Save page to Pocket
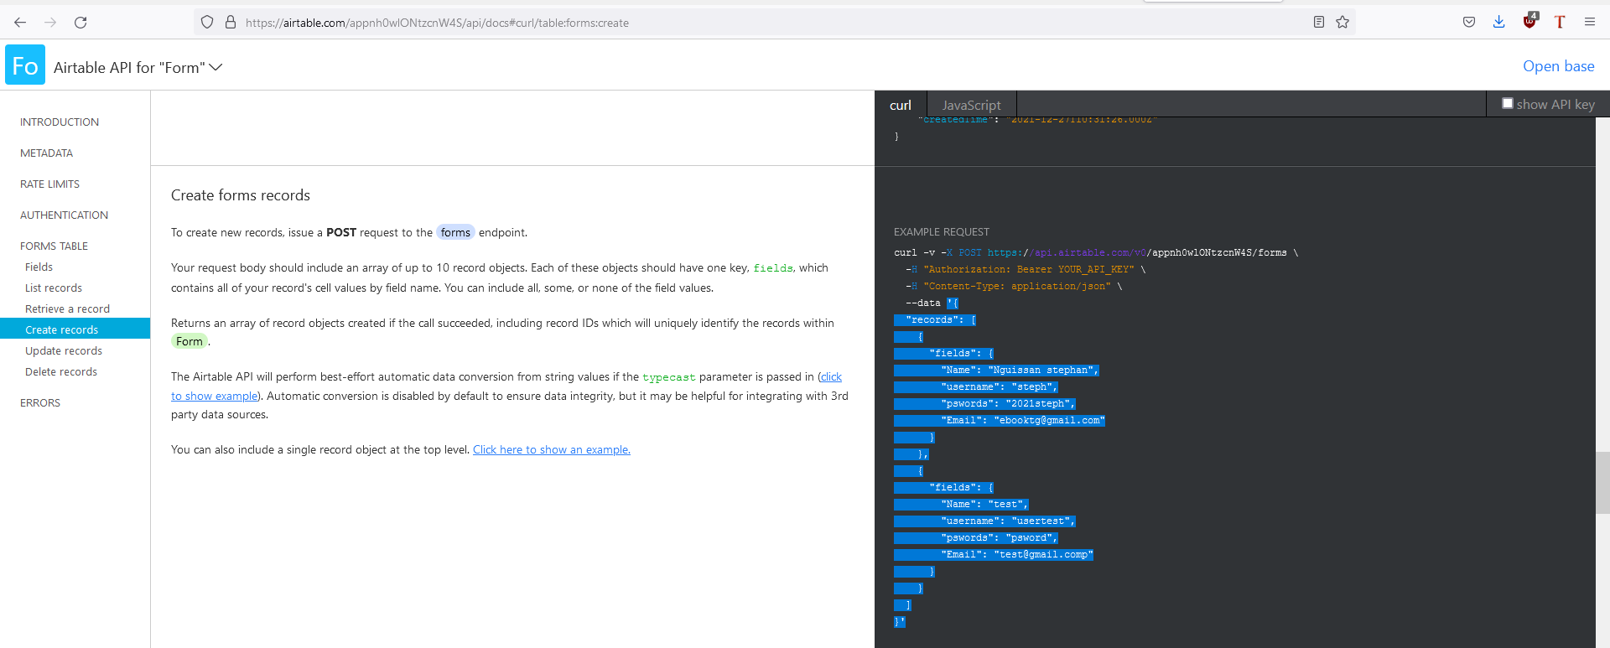The height and width of the screenshot is (648, 1610). [1469, 23]
